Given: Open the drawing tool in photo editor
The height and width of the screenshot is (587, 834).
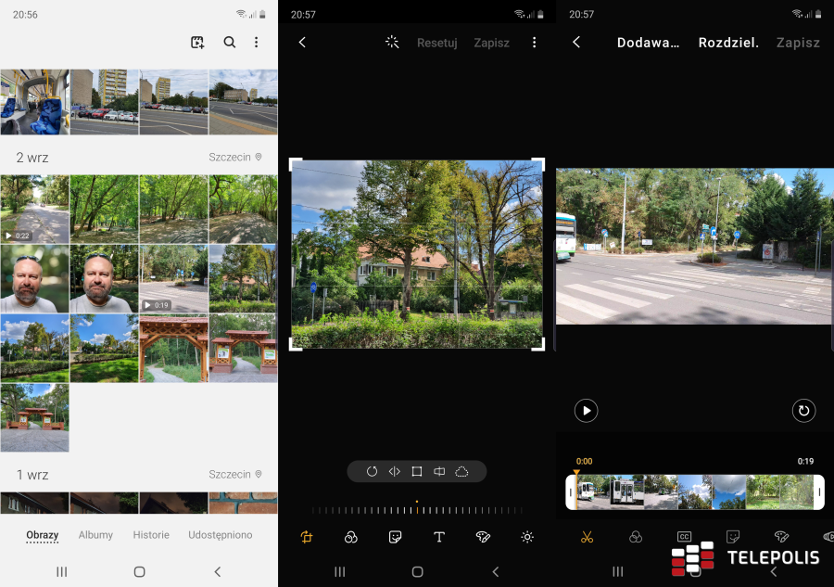Looking at the screenshot, I should pyautogui.click(x=483, y=537).
